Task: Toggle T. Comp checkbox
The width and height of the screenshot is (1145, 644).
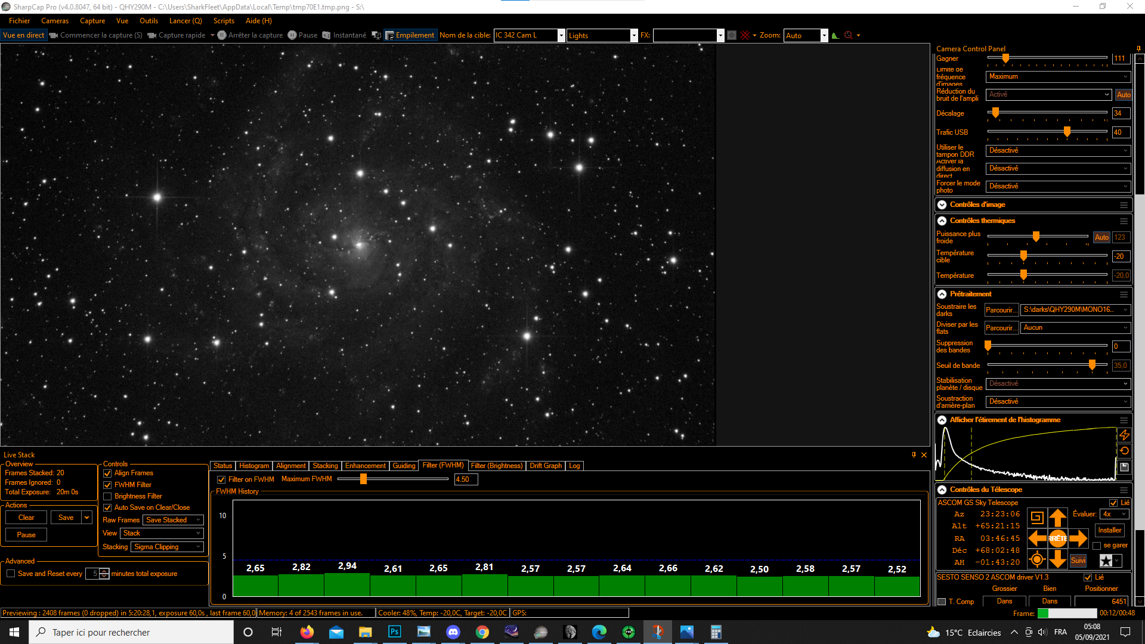Action: pyautogui.click(x=942, y=602)
